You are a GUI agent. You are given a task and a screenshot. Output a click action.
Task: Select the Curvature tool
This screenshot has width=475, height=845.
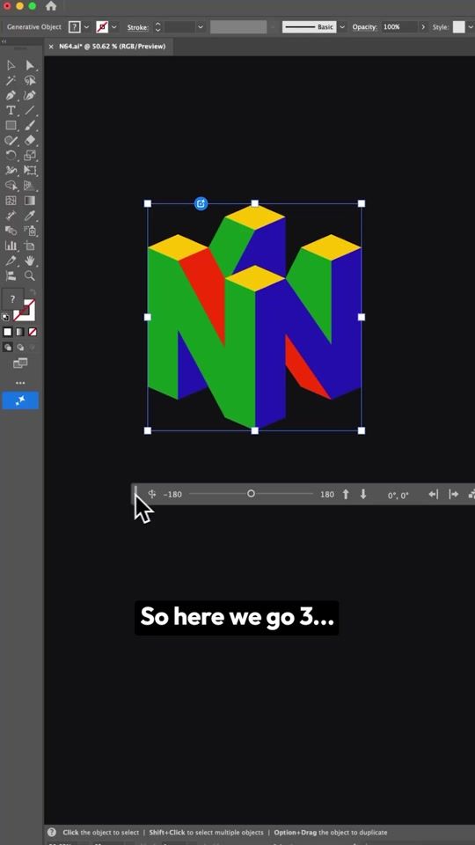pyautogui.click(x=30, y=95)
